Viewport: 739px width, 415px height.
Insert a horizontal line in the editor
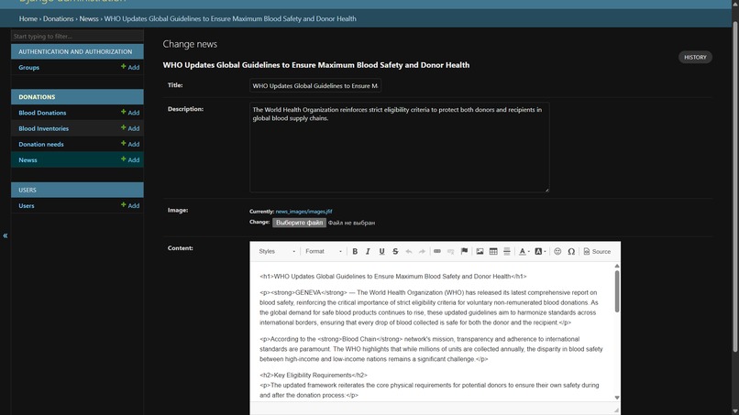click(507, 252)
